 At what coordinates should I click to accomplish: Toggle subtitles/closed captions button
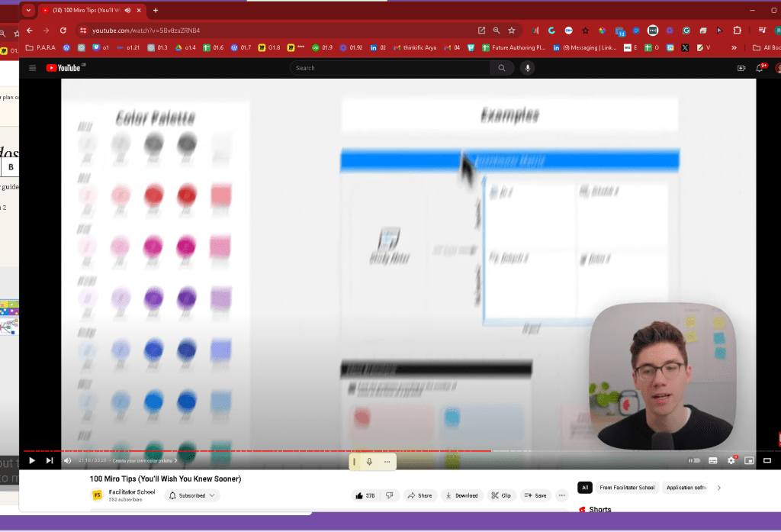(x=713, y=461)
